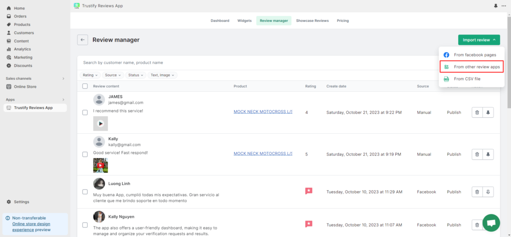Choose From other review apps option
Screen dimensions: 511x237
[472, 67]
